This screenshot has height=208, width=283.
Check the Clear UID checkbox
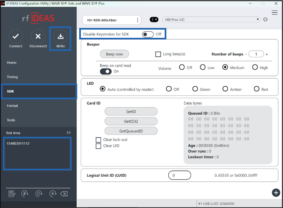98,146
